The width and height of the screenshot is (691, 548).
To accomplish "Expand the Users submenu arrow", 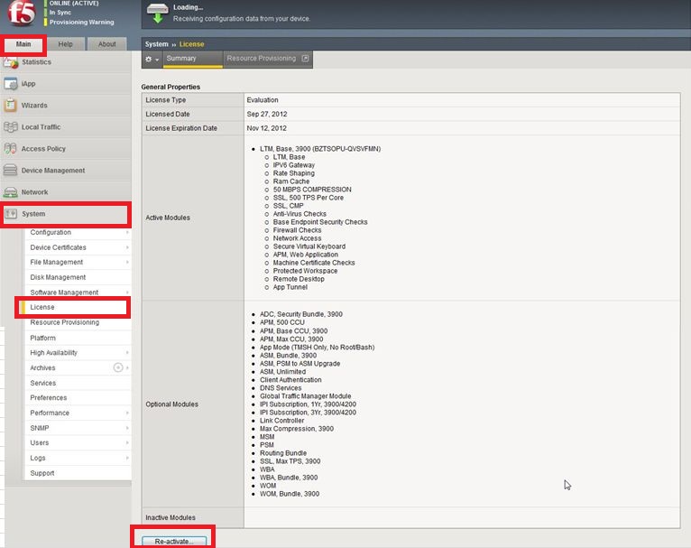I will pos(127,442).
